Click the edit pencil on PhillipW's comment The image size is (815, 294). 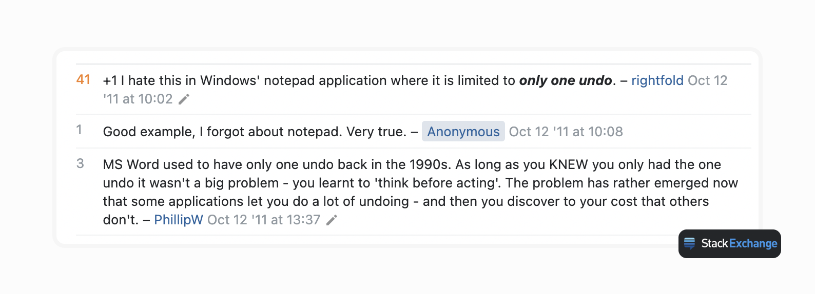click(x=332, y=220)
